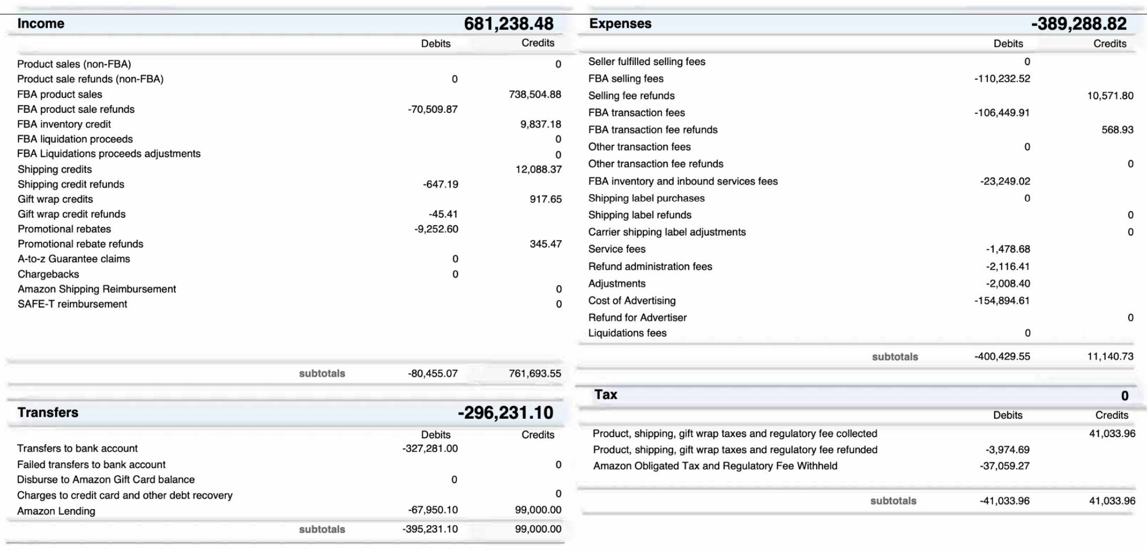
Task: Select taxes and regulatory fee refunded value -3,974.69
Action: point(1007,450)
